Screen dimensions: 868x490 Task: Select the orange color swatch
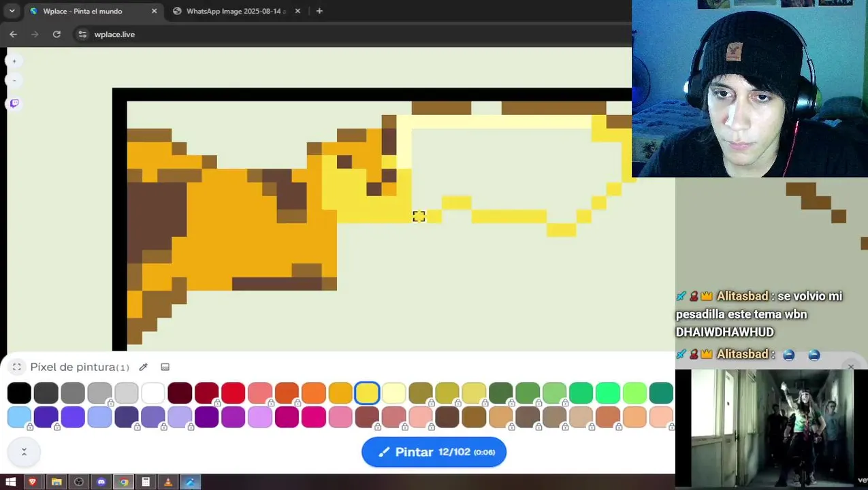pos(313,393)
